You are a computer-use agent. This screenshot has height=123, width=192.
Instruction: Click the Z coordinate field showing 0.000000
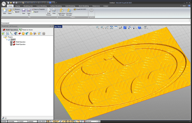(x=32, y=121)
